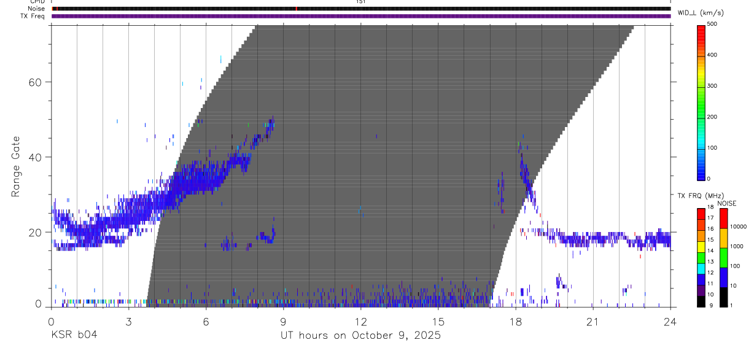Click the '12' tick on the UT hours axis
This screenshot has width=754, height=348.
360,321
